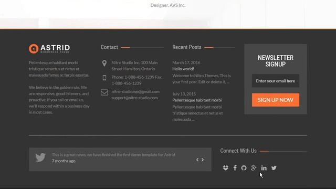Viewport: 336px width, 189px height.
Task: Click the email input in Newsletter Signup
Action: [x=276, y=81]
